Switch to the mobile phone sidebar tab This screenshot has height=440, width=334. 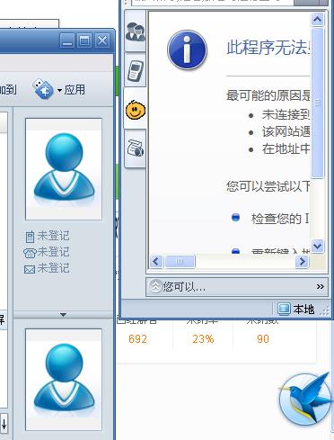click(x=136, y=70)
